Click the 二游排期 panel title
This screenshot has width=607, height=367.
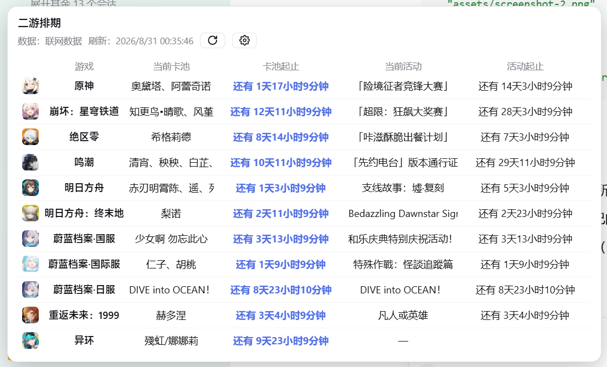click(39, 23)
